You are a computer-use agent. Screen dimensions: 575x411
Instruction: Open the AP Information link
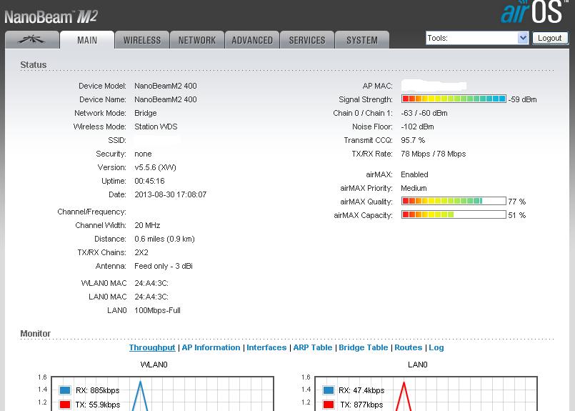pos(211,347)
